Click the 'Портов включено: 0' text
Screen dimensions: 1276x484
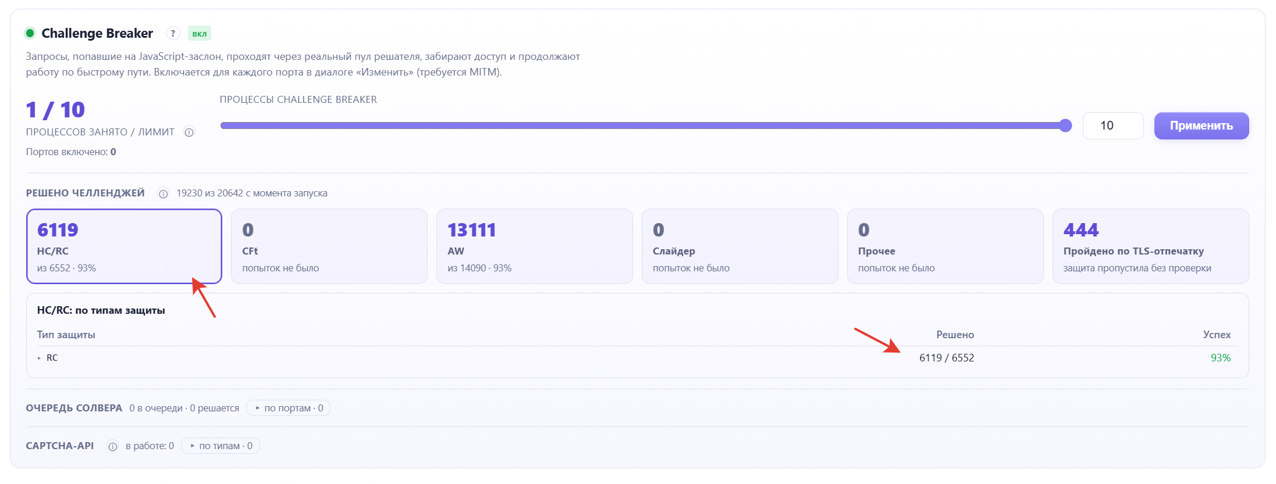71,152
